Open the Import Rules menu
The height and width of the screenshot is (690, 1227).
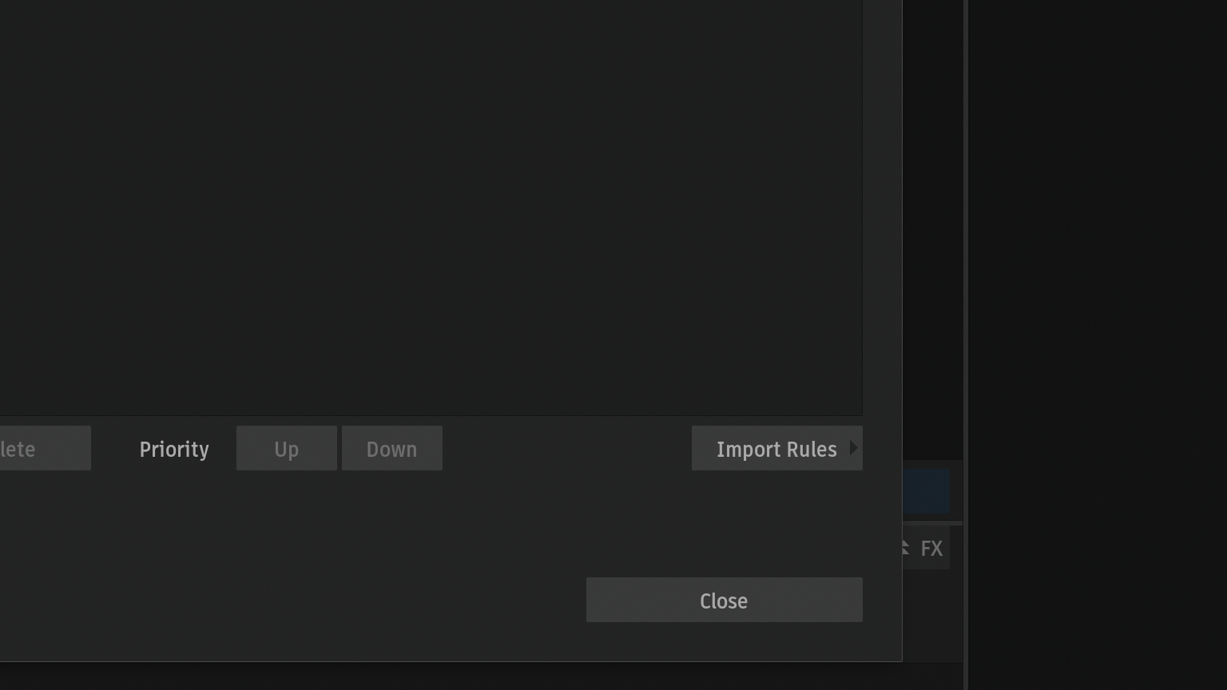coord(776,448)
